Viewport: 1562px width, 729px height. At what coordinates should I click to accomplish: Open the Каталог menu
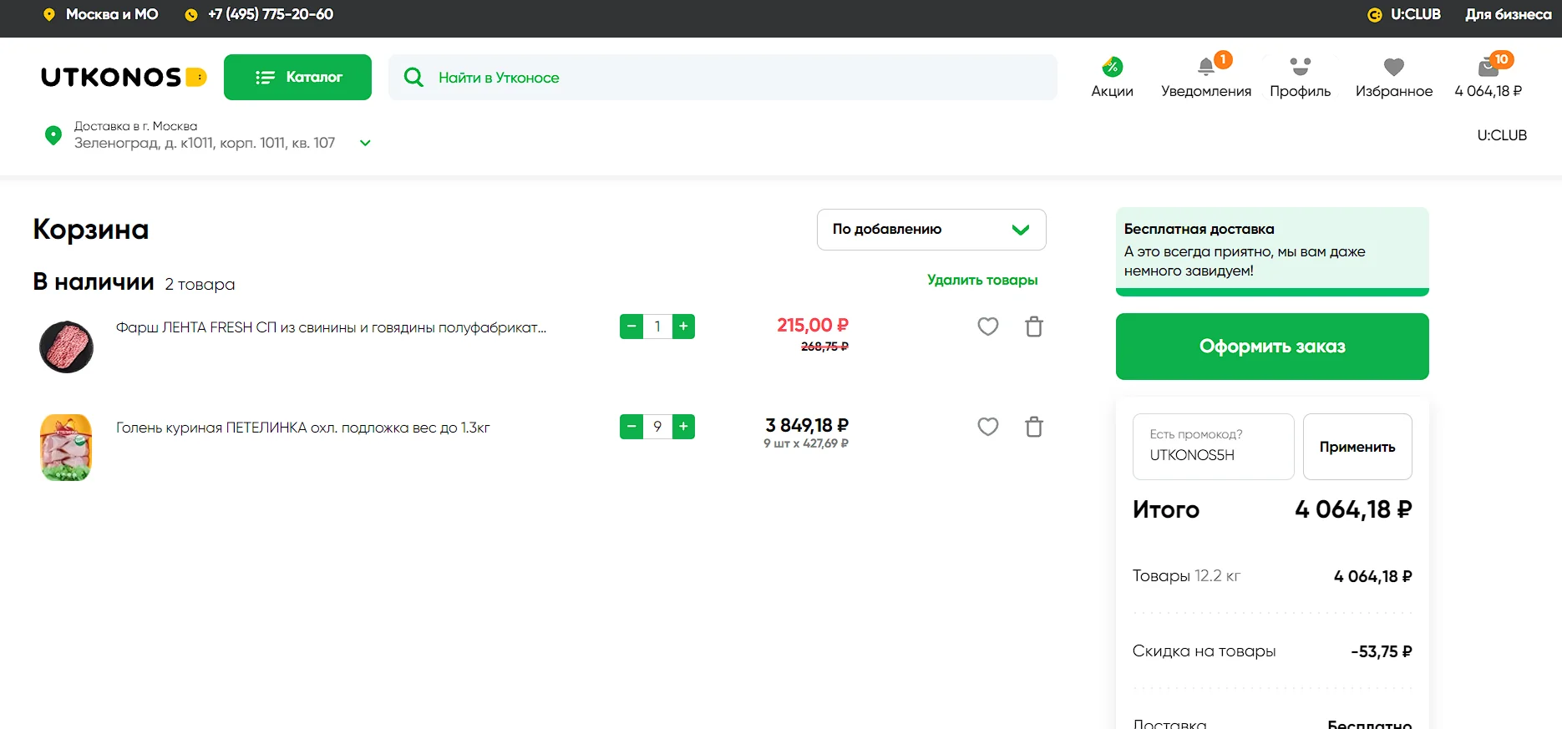(x=297, y=78)
